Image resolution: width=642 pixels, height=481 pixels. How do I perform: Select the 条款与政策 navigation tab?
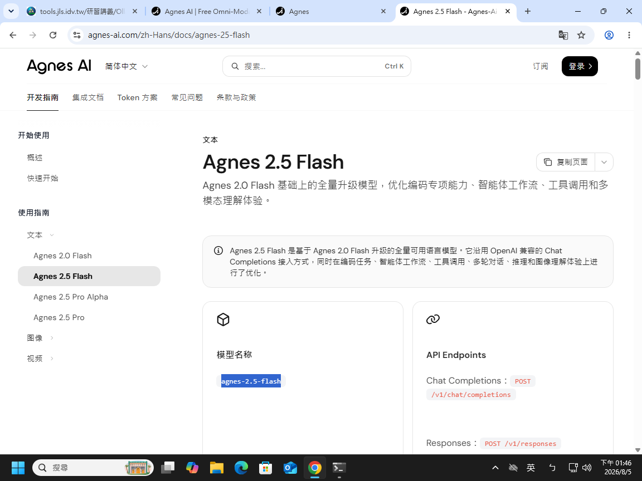click(236, 97)
